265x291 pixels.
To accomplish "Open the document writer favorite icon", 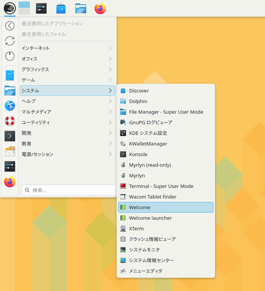I will (10, 75).
